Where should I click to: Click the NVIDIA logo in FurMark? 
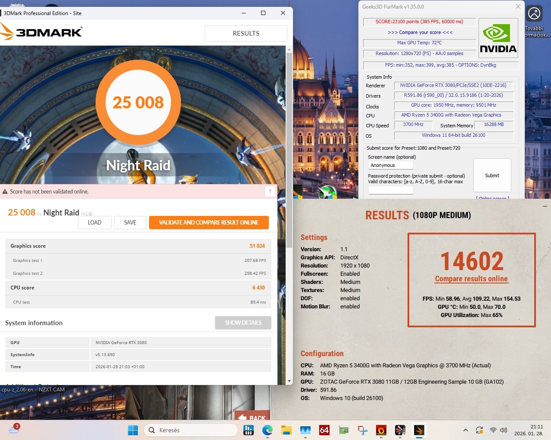coord(498,38)
